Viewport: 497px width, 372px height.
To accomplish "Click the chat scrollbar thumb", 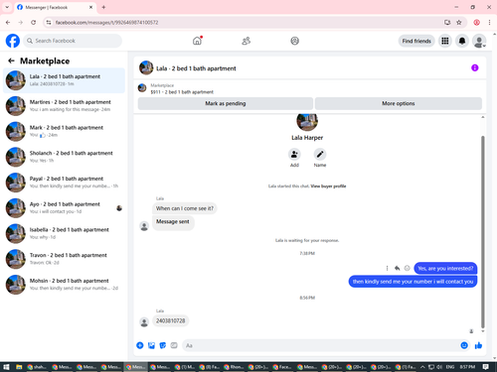I will [483, 231].
